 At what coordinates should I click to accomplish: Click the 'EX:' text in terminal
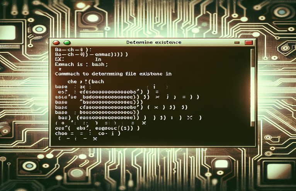pyautogui.click(x=59, y=60)
